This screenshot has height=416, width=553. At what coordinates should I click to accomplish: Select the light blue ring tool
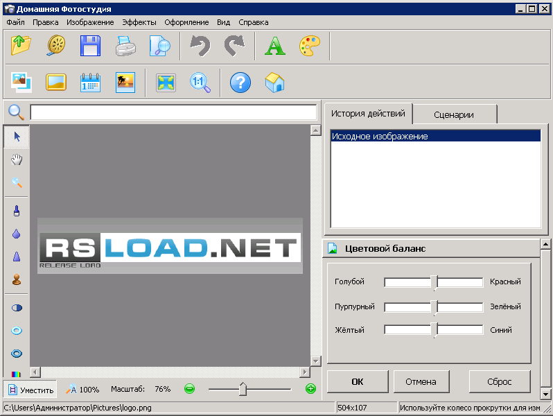coord(17,331)
